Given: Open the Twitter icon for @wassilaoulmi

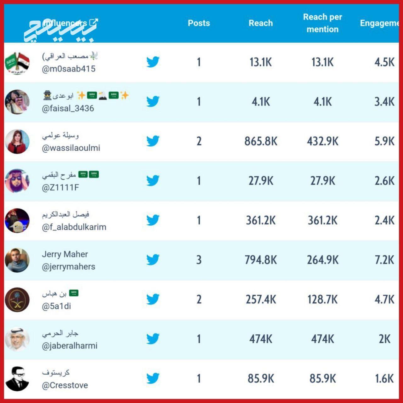Looking at the screenshot, I should click(x=153, y=141).
